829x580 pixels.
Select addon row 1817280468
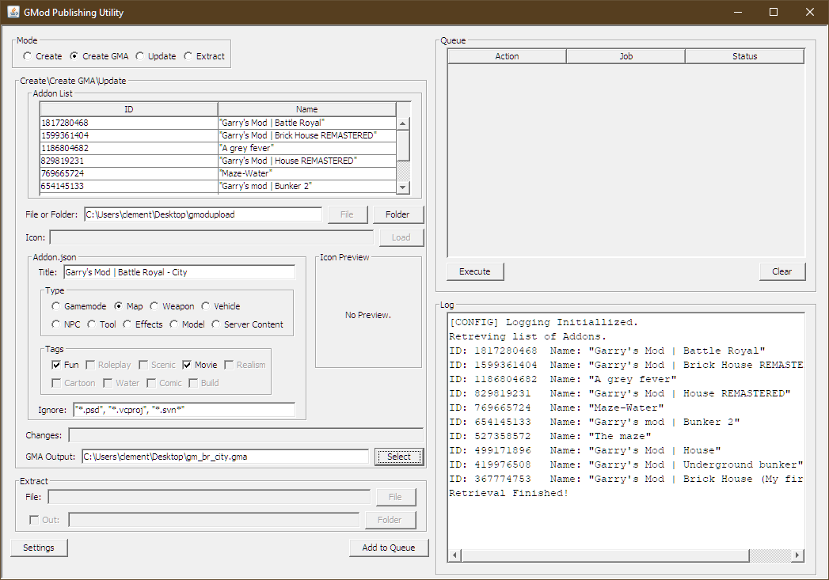(218, 123)
